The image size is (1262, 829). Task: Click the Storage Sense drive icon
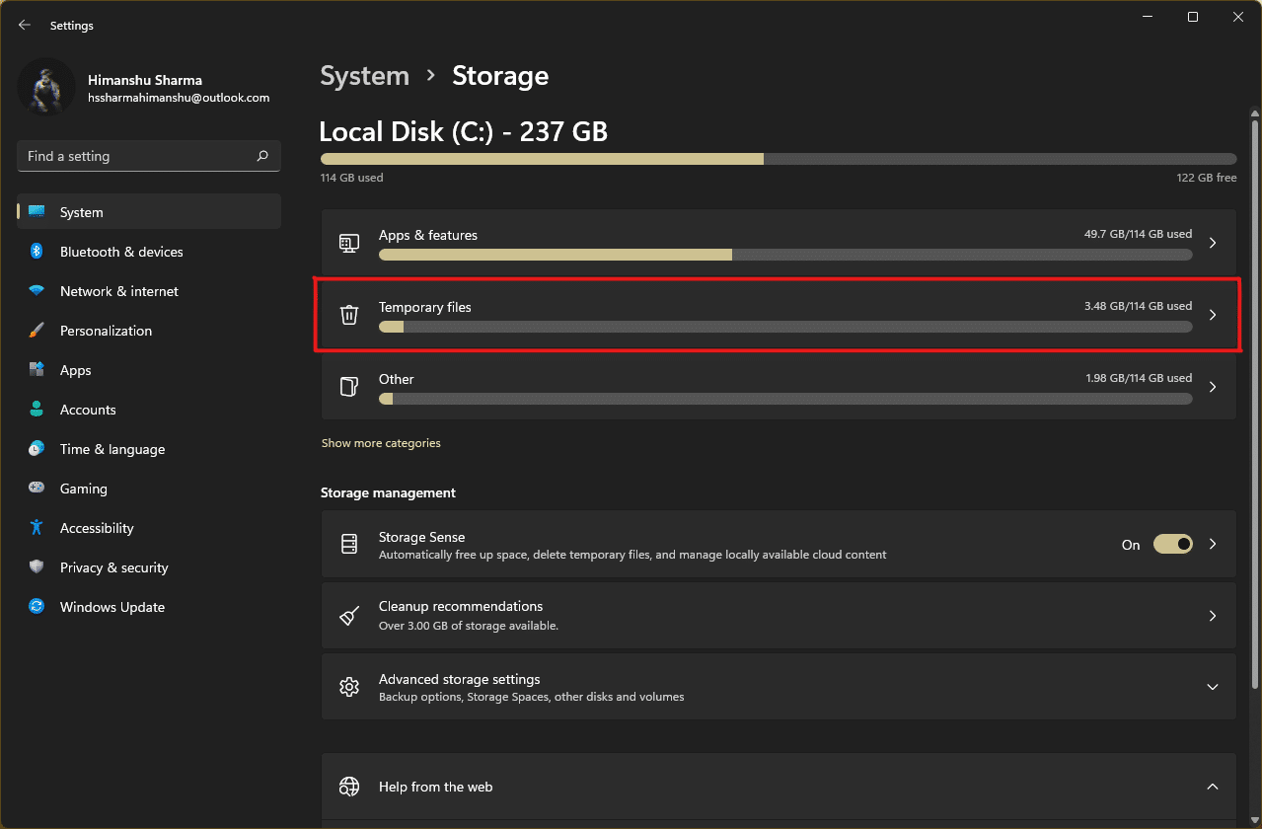(x=349, y=544)
